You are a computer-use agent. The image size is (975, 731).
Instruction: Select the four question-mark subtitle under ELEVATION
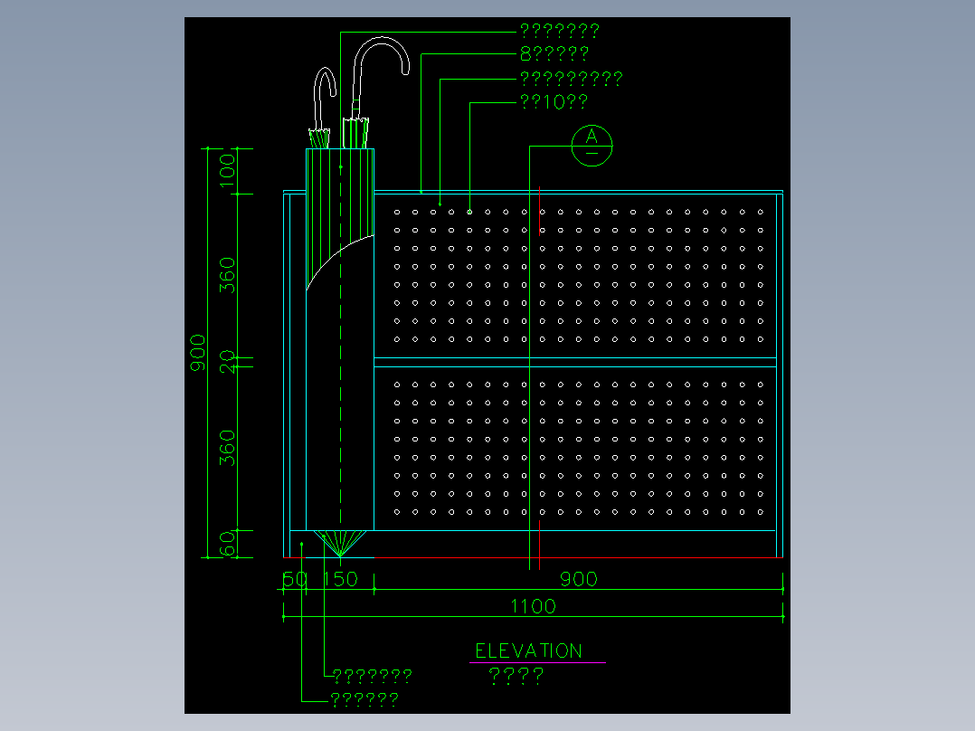(x=516, y=676)
